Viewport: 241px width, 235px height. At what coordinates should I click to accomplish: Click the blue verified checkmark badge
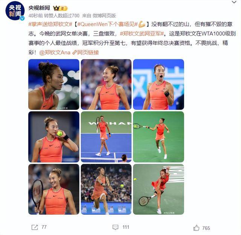pos(22,18)
